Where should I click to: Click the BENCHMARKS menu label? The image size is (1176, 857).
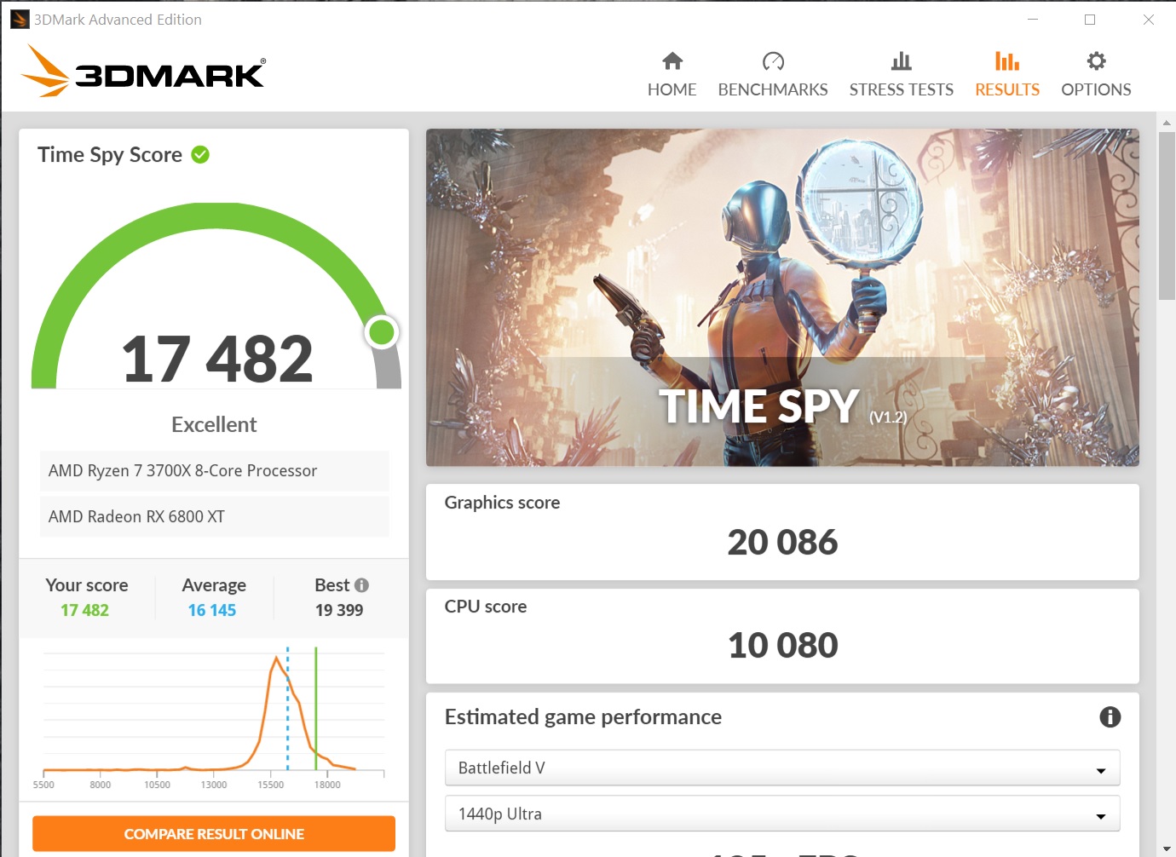(x=773, y=89)
